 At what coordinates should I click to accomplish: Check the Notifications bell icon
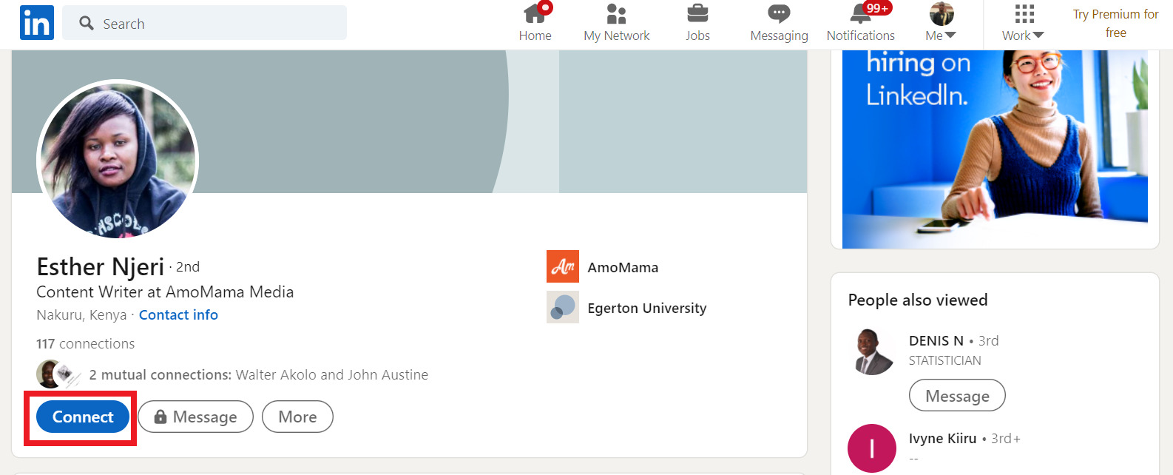point(860,15)
